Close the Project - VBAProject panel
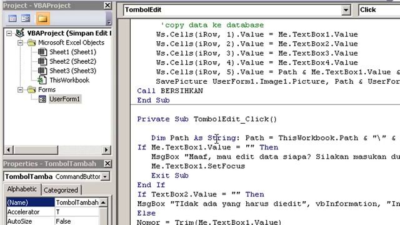This screenshot has width=400, height=225. pos(107,6)
